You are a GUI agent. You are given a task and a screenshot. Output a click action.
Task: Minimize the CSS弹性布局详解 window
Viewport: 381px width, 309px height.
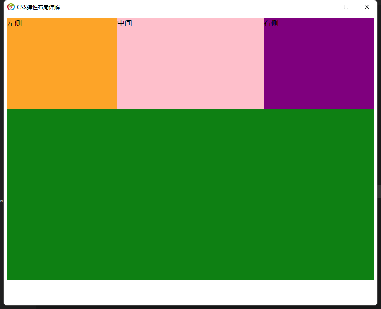(x=325, y=7)
